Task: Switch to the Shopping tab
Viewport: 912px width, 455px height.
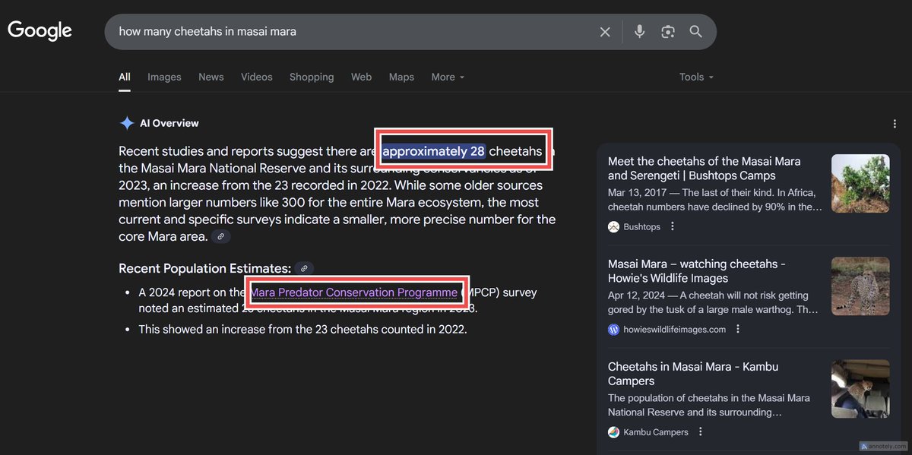Action: click(312, 77)
